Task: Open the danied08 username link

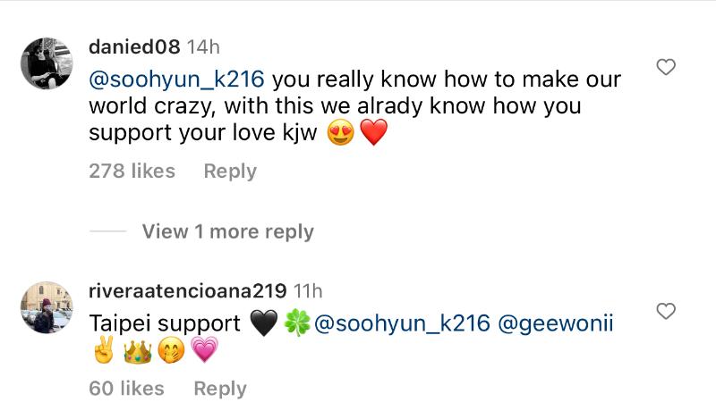Action: point(135,46)
